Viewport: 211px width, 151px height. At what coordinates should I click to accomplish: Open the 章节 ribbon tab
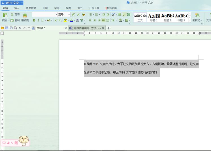[x=80, y=8]
